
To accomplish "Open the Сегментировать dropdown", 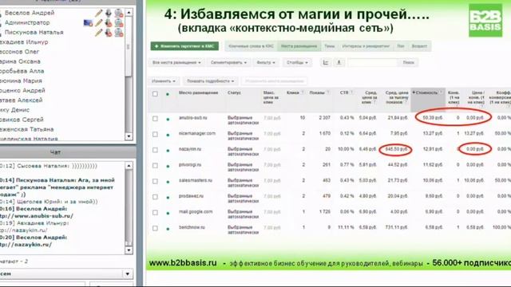I will (x=228, y=62).
